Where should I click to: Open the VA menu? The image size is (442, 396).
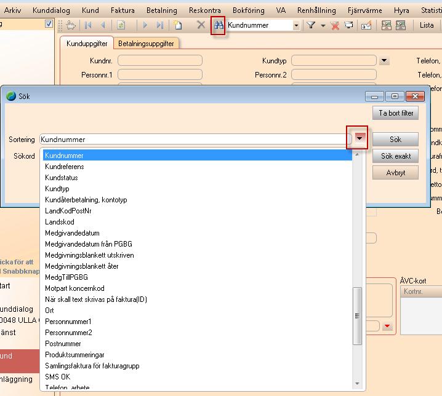click(281, 10)
